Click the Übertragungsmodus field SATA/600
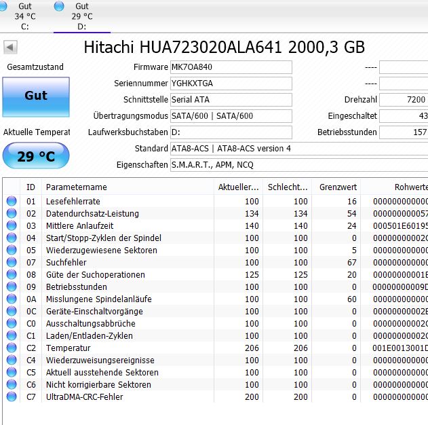428x425 pixels. (x=231, y=116)
